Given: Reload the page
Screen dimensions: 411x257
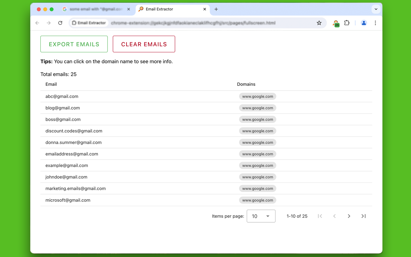Looking at the screenshot, I should 60,23.
